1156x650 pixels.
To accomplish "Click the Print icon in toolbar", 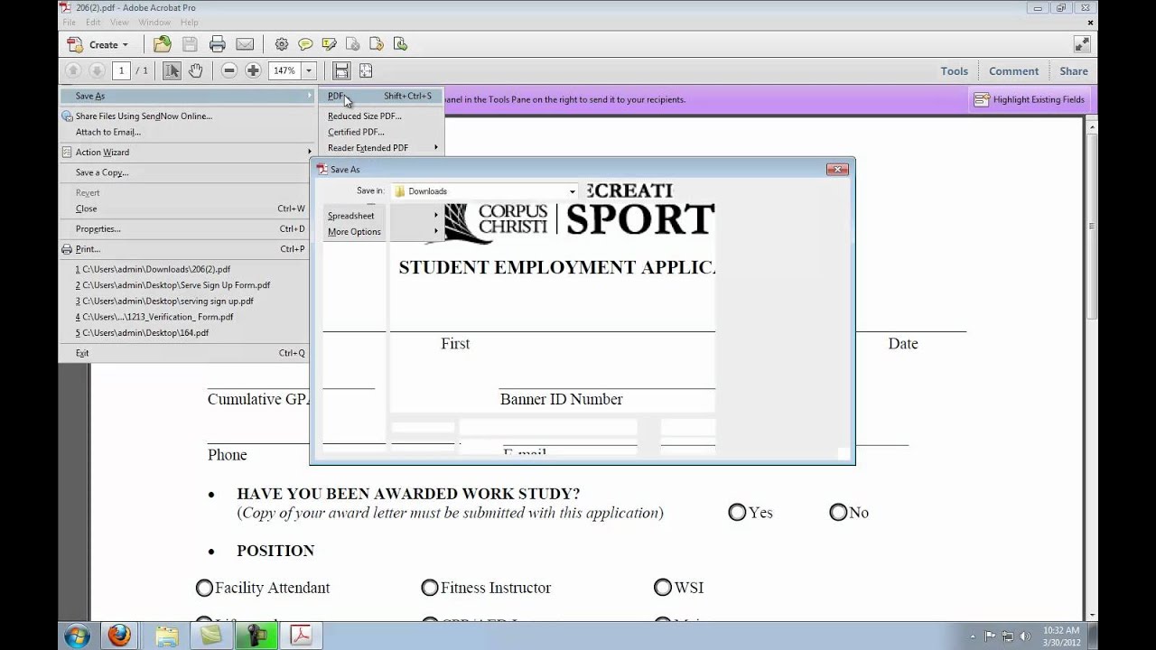I will click(x=218, y=44).
